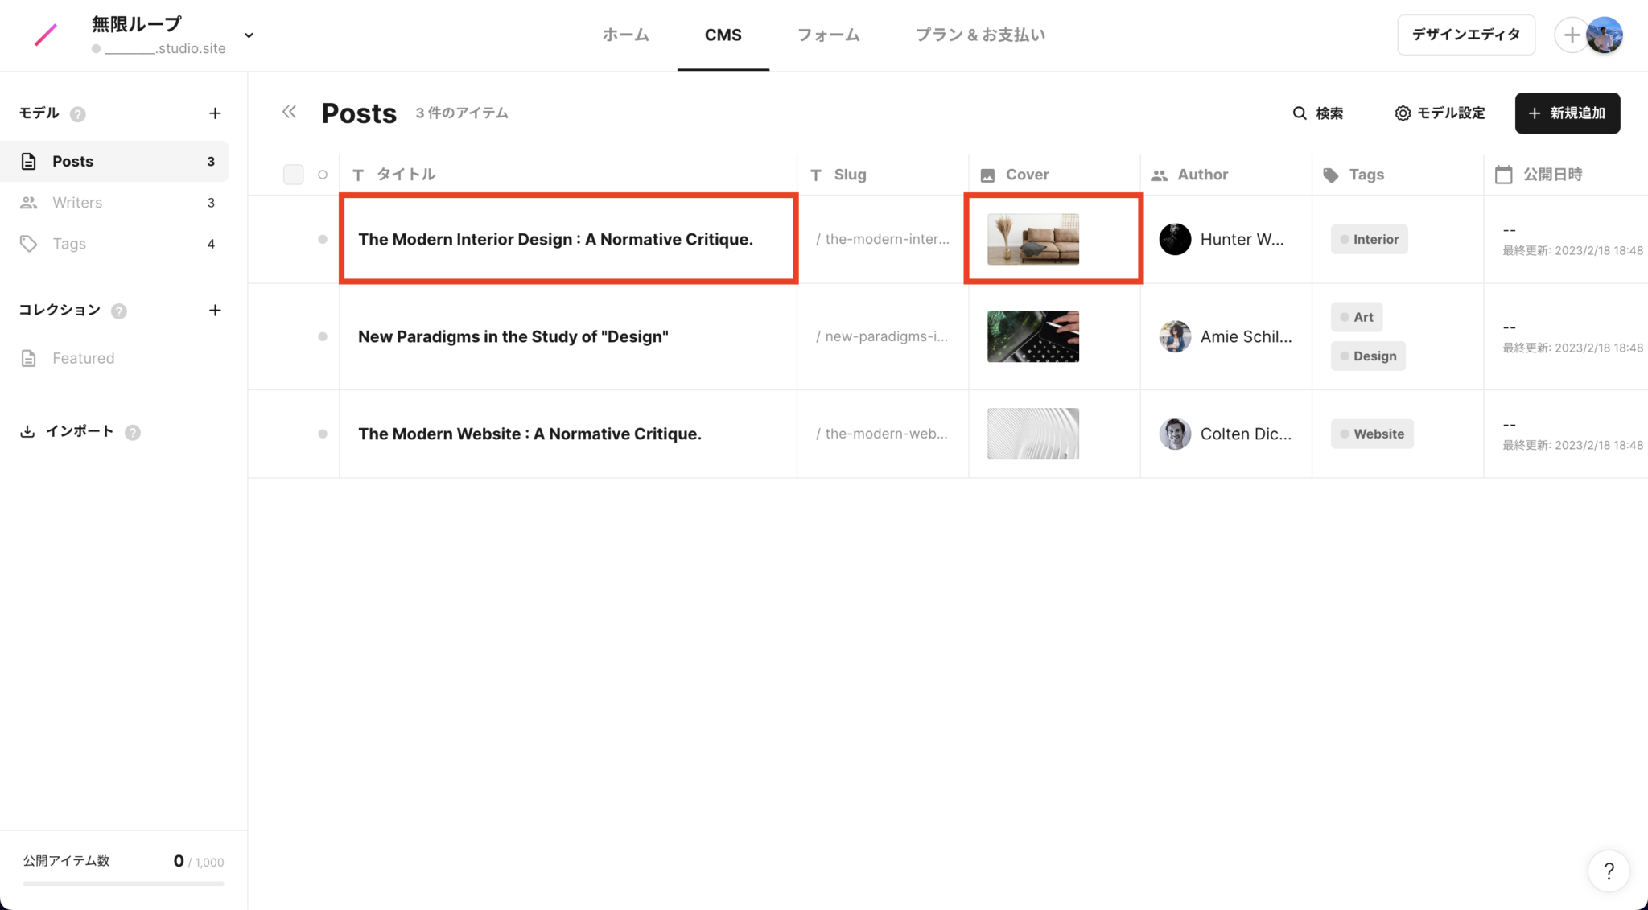This screenshot has height=910, width=1648.
Task: Click the pink Studio logo icon
Action: pyautogui.click(x=46, y=35)
